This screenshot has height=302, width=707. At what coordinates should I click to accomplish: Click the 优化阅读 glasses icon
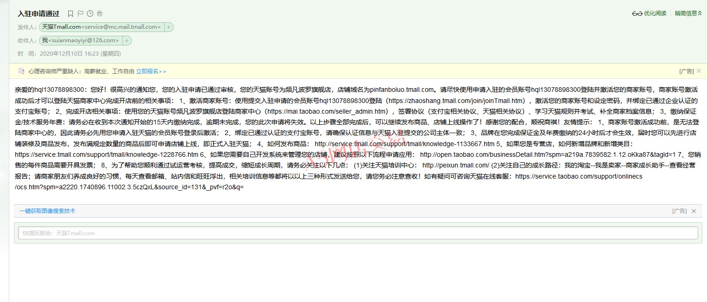[x=637, y=13]
